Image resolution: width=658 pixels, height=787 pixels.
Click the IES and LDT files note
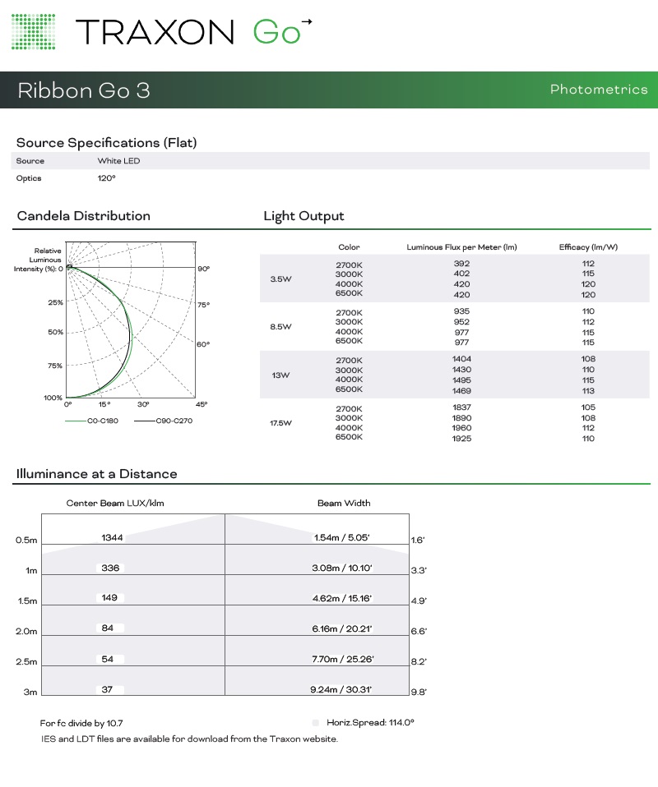(x=189, y=739)
